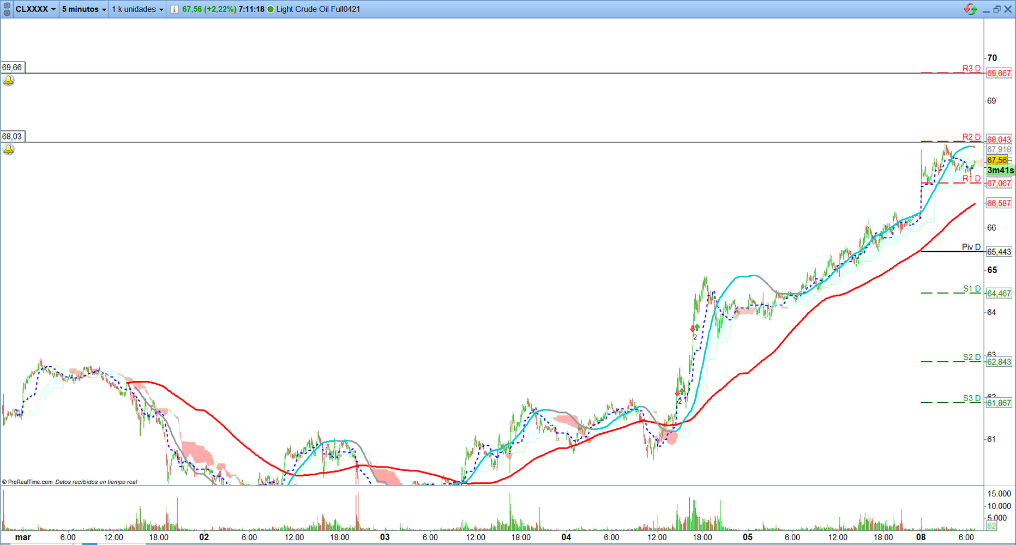Viewport: 1016px width, 545px height.
Task: Click the 15.000 volume scale label
Action: (999, 494)
